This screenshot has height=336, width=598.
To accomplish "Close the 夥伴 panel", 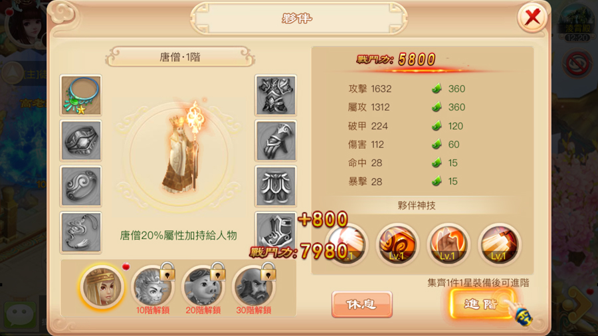I will 532,17.
